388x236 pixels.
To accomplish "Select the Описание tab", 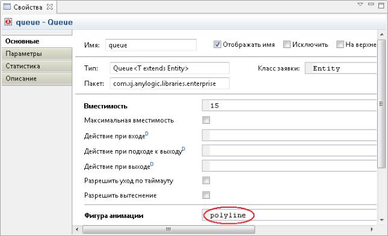I will tap(37, 78).
